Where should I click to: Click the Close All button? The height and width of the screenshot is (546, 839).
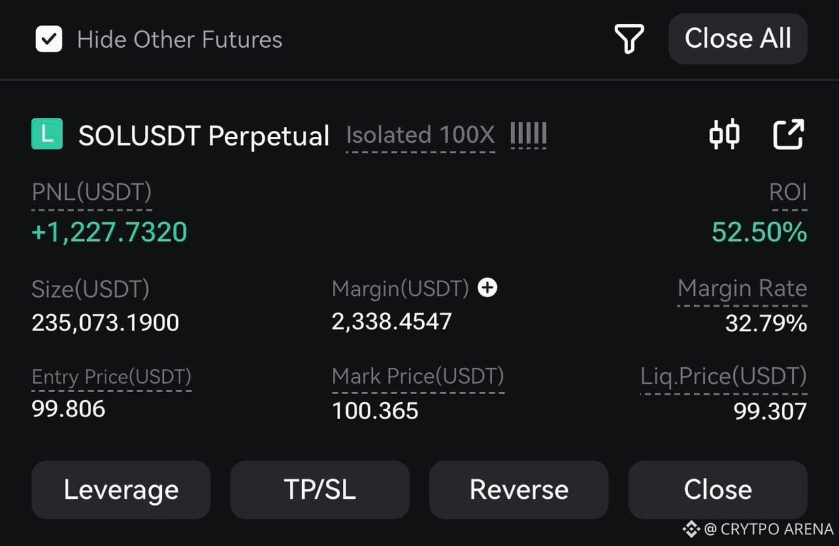click(738, 39)
